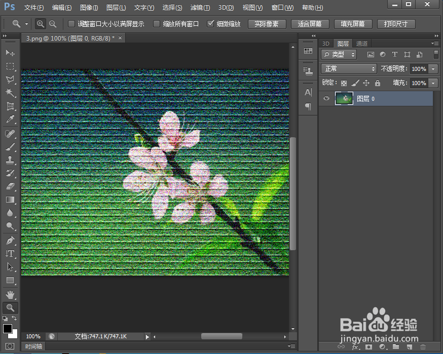The height and width of the screenshot is (354, 443).
Task: Open 填充 slider dropdown arrow
Action: point(433,83)
